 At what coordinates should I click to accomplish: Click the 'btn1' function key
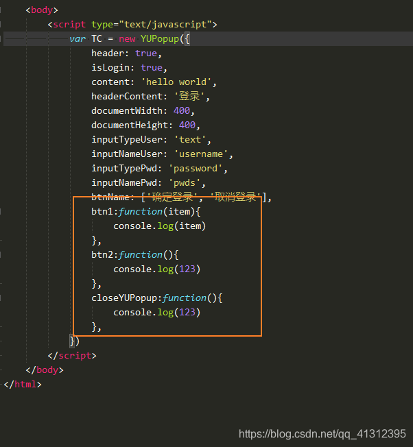102,212
